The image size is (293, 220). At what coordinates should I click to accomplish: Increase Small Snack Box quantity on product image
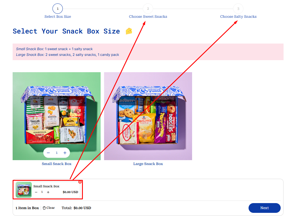(65, 153)
